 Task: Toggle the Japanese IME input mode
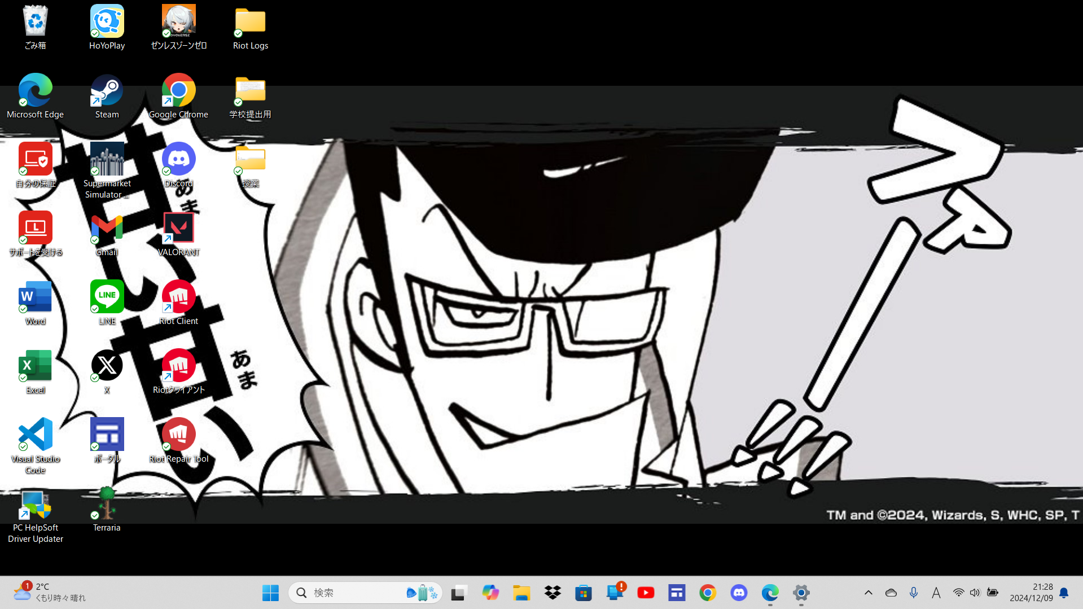coord(936,593)
